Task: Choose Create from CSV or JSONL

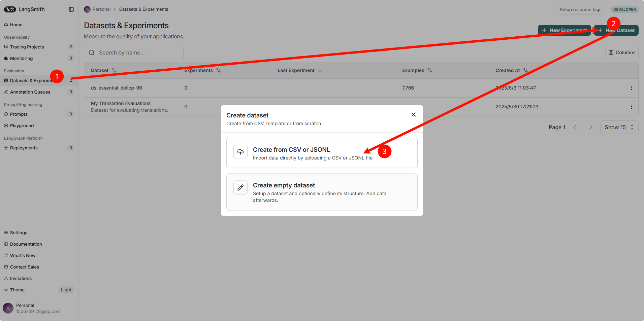Action: 322,153
